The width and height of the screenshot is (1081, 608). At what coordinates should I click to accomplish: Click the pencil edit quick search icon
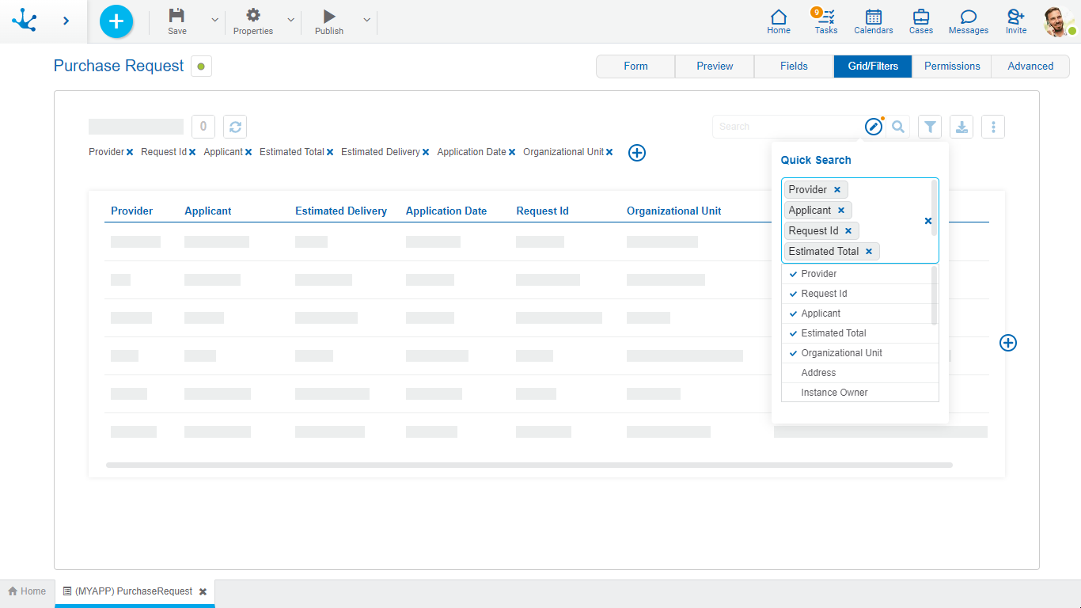(x=873, y=127)
